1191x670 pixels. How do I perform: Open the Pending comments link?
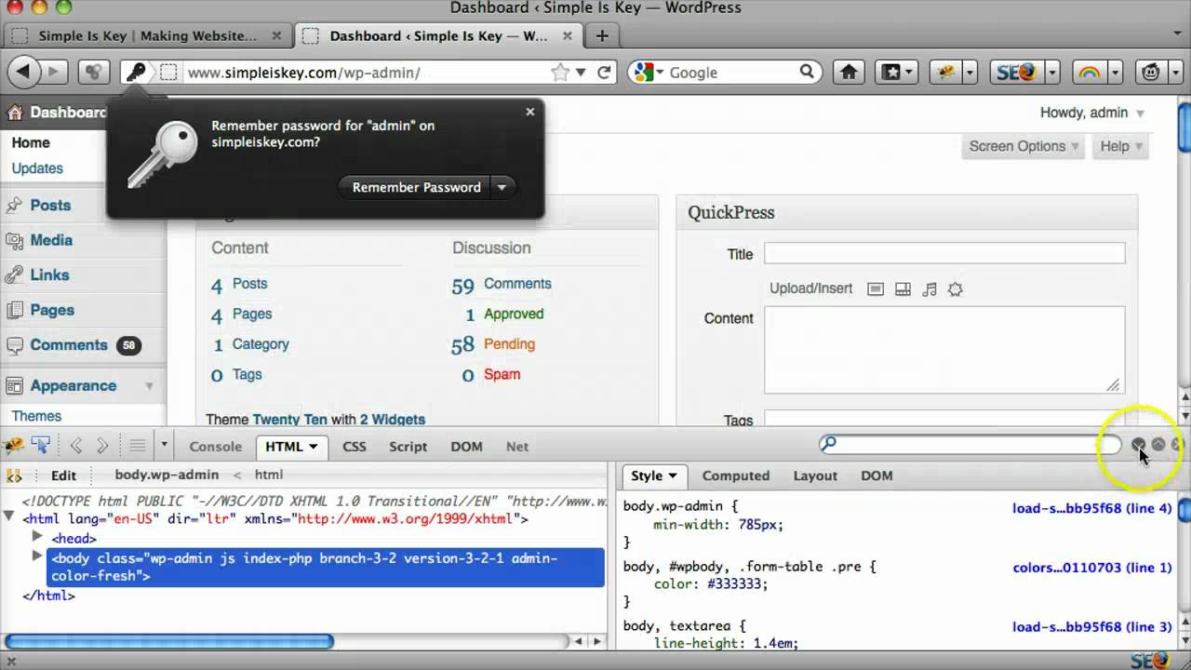(x=509, y=344)
